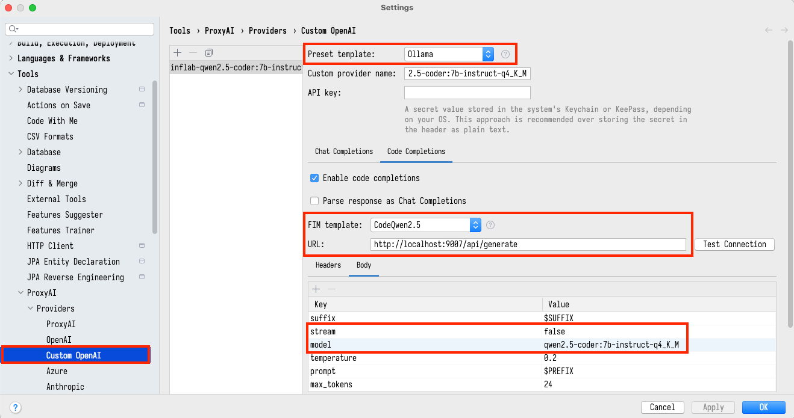The width and height of the screenshot is (794, 418).
Task: Click help icon beside FIM template
Action: [x=490, y=225]
